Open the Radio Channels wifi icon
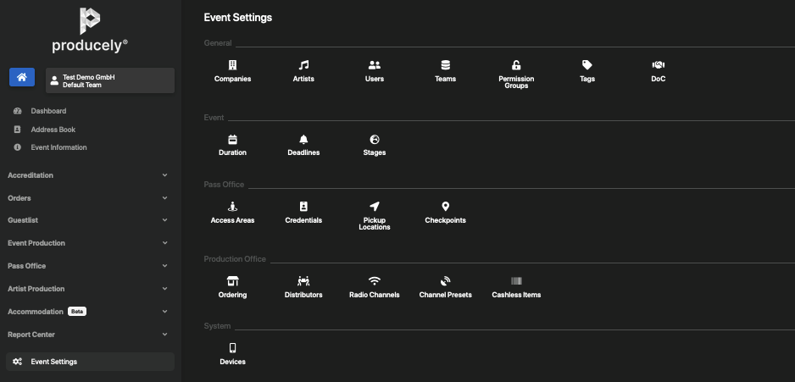795x382 pixels. tap(374, 280)
